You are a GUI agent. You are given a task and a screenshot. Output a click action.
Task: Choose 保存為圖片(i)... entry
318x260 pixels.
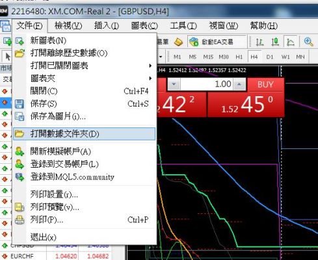tap(85, 116)
